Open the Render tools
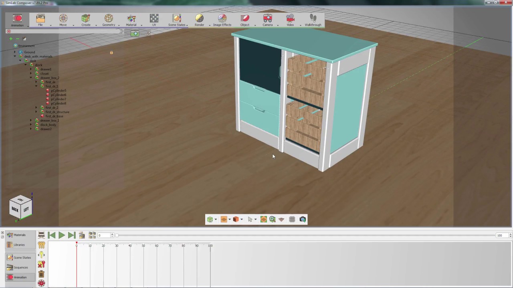Viewport: 513px width, 288px height. click(x=199, y=20)
